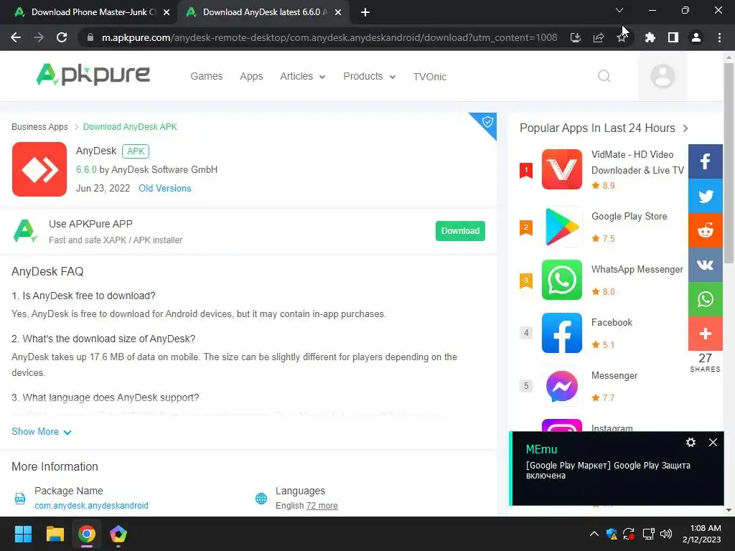Click share this page icon in address bar

tap(599, 37)
